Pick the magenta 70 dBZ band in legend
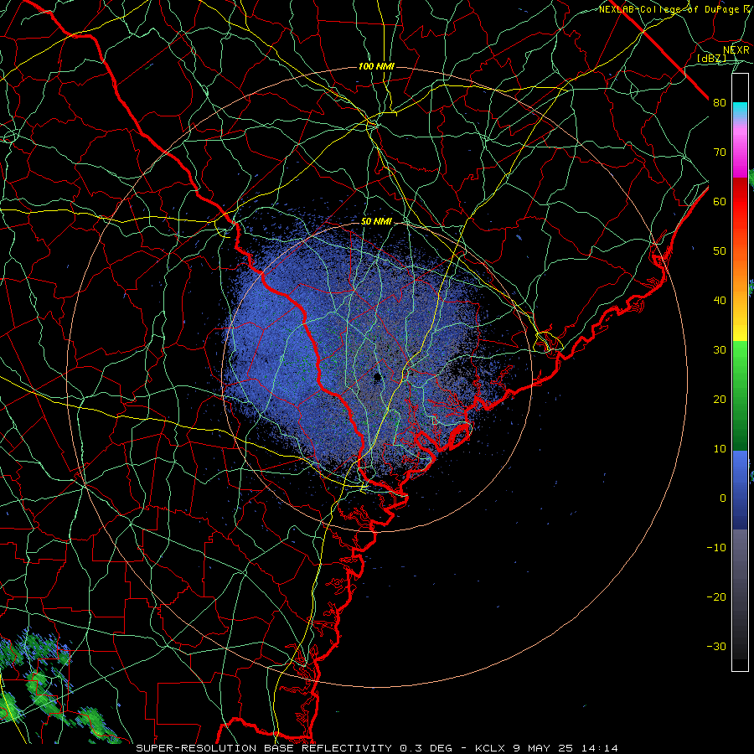Image resolution: width=754 pixels, height=754 pixels. click(740, 154)
